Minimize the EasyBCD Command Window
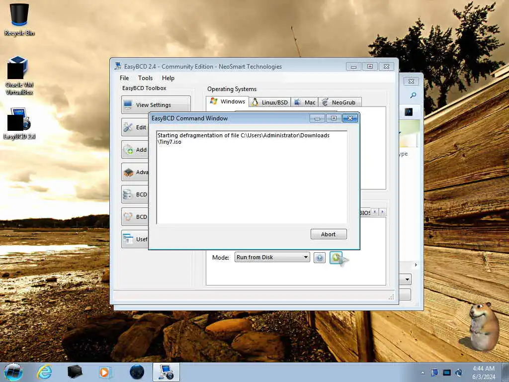This screenshot has height=382, width=509. pyautogui.click(x=318, y=118)
